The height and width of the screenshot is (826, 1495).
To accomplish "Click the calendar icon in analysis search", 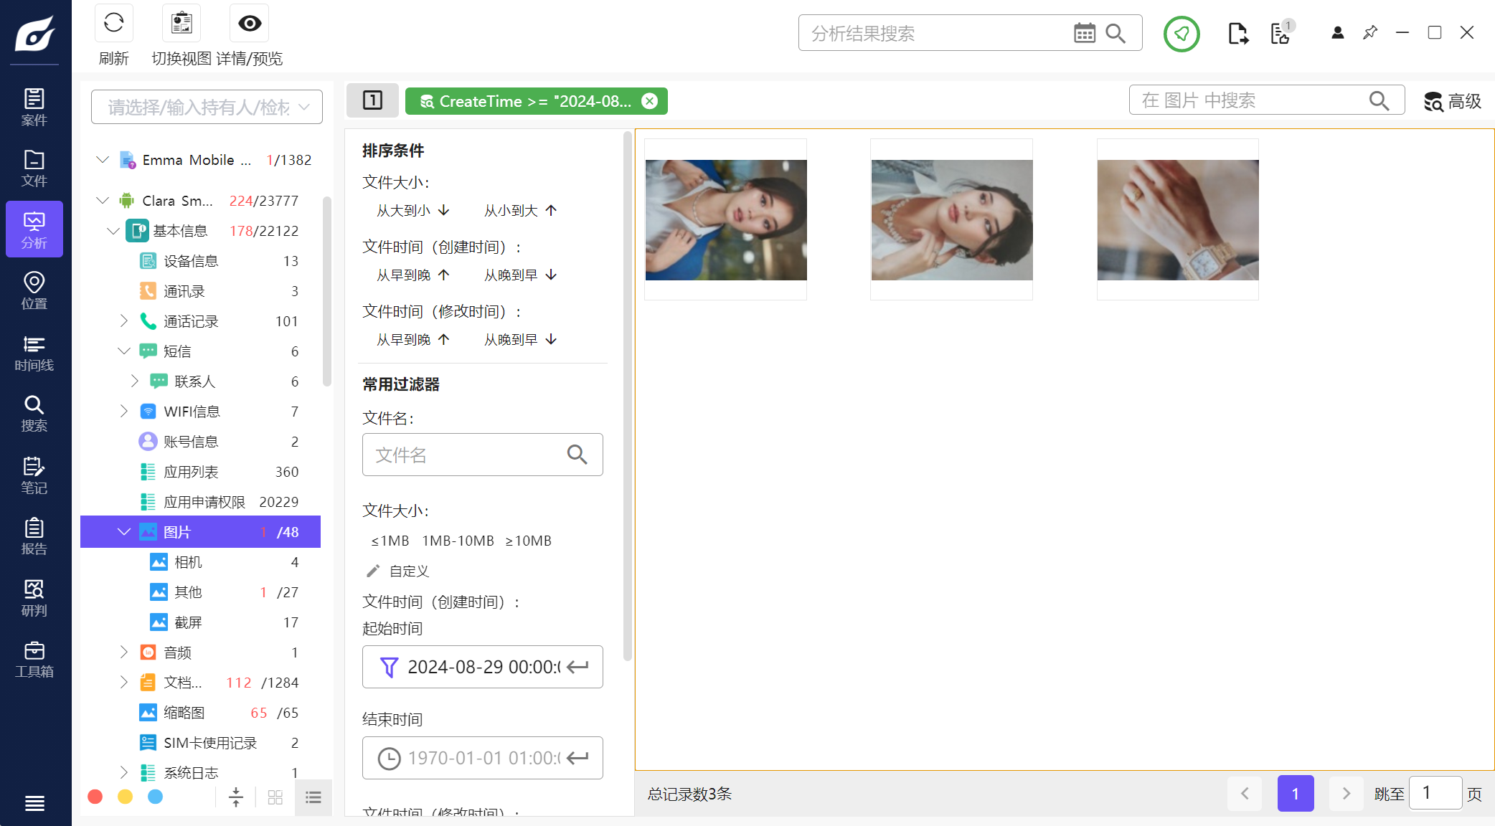I will (x=1084, y=33).
